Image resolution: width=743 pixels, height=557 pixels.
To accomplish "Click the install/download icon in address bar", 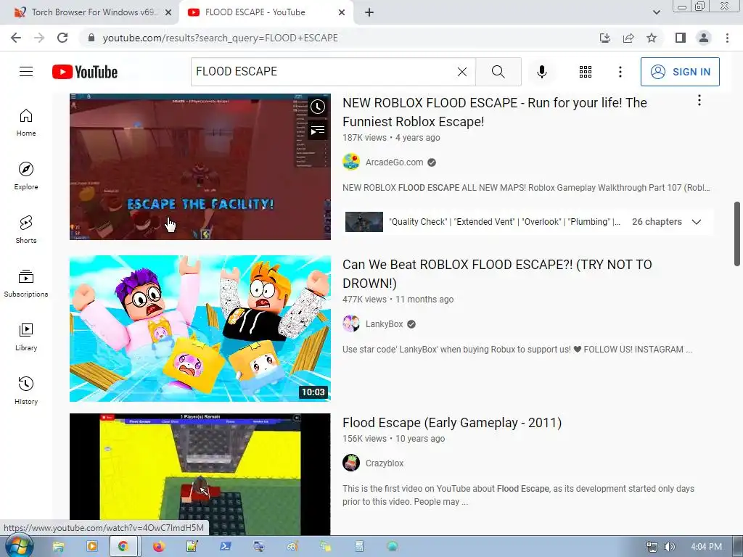I will [605, 38].
